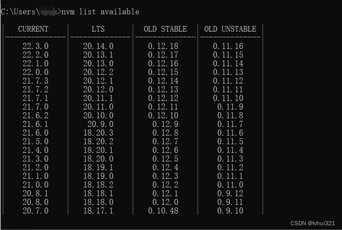
Task: Select old stable version 0.12.18
Action: (163, 46)
